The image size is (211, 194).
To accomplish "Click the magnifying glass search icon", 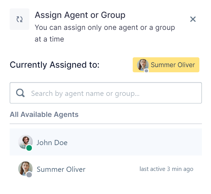I will pyautogui.click(x=20, y=93).
